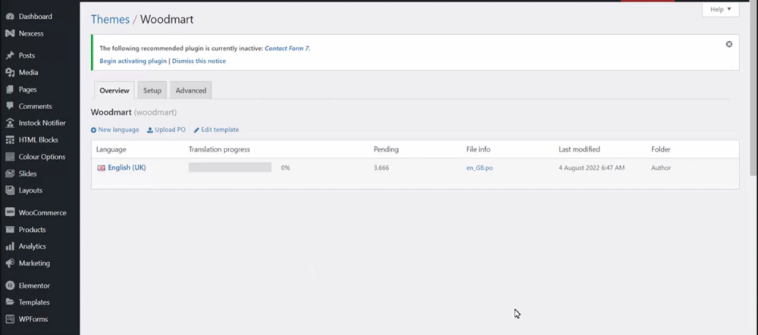Open the WPForms menu label

coord(33,319)
